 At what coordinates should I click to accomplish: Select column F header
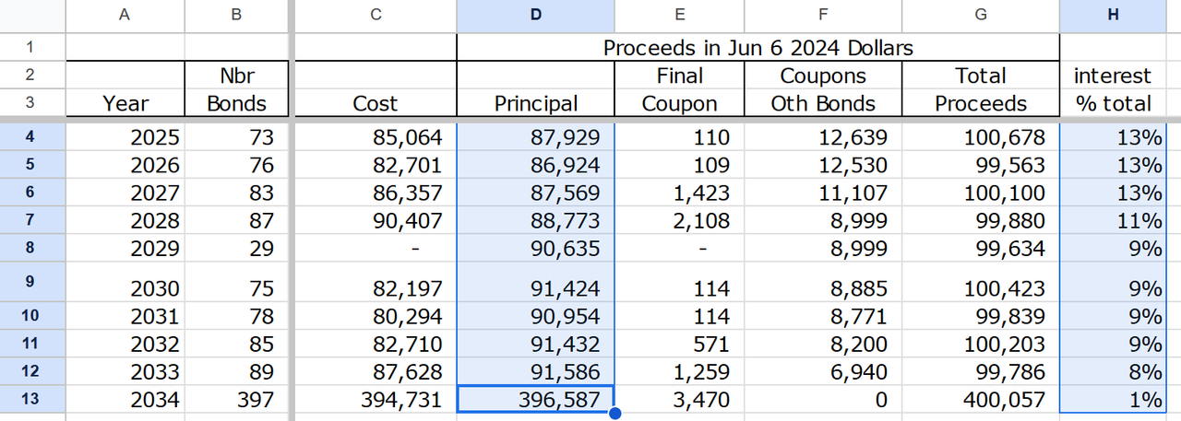point(823,14)
